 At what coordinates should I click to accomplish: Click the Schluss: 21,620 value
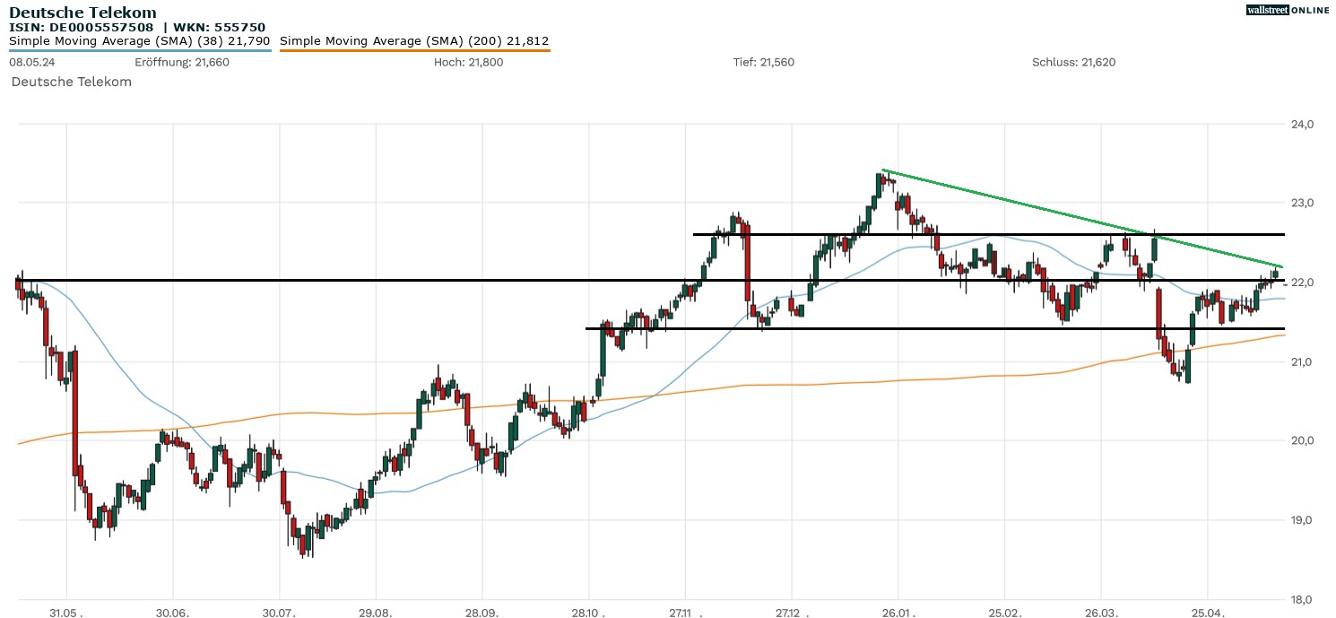[1074, 63]
